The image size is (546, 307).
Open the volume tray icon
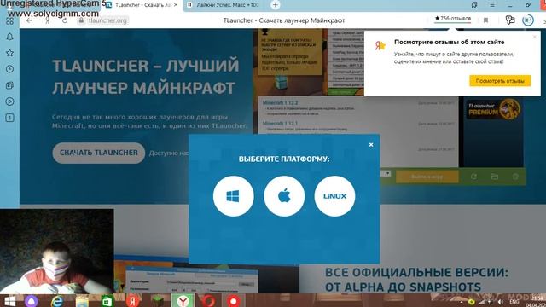tap(501, 302)
